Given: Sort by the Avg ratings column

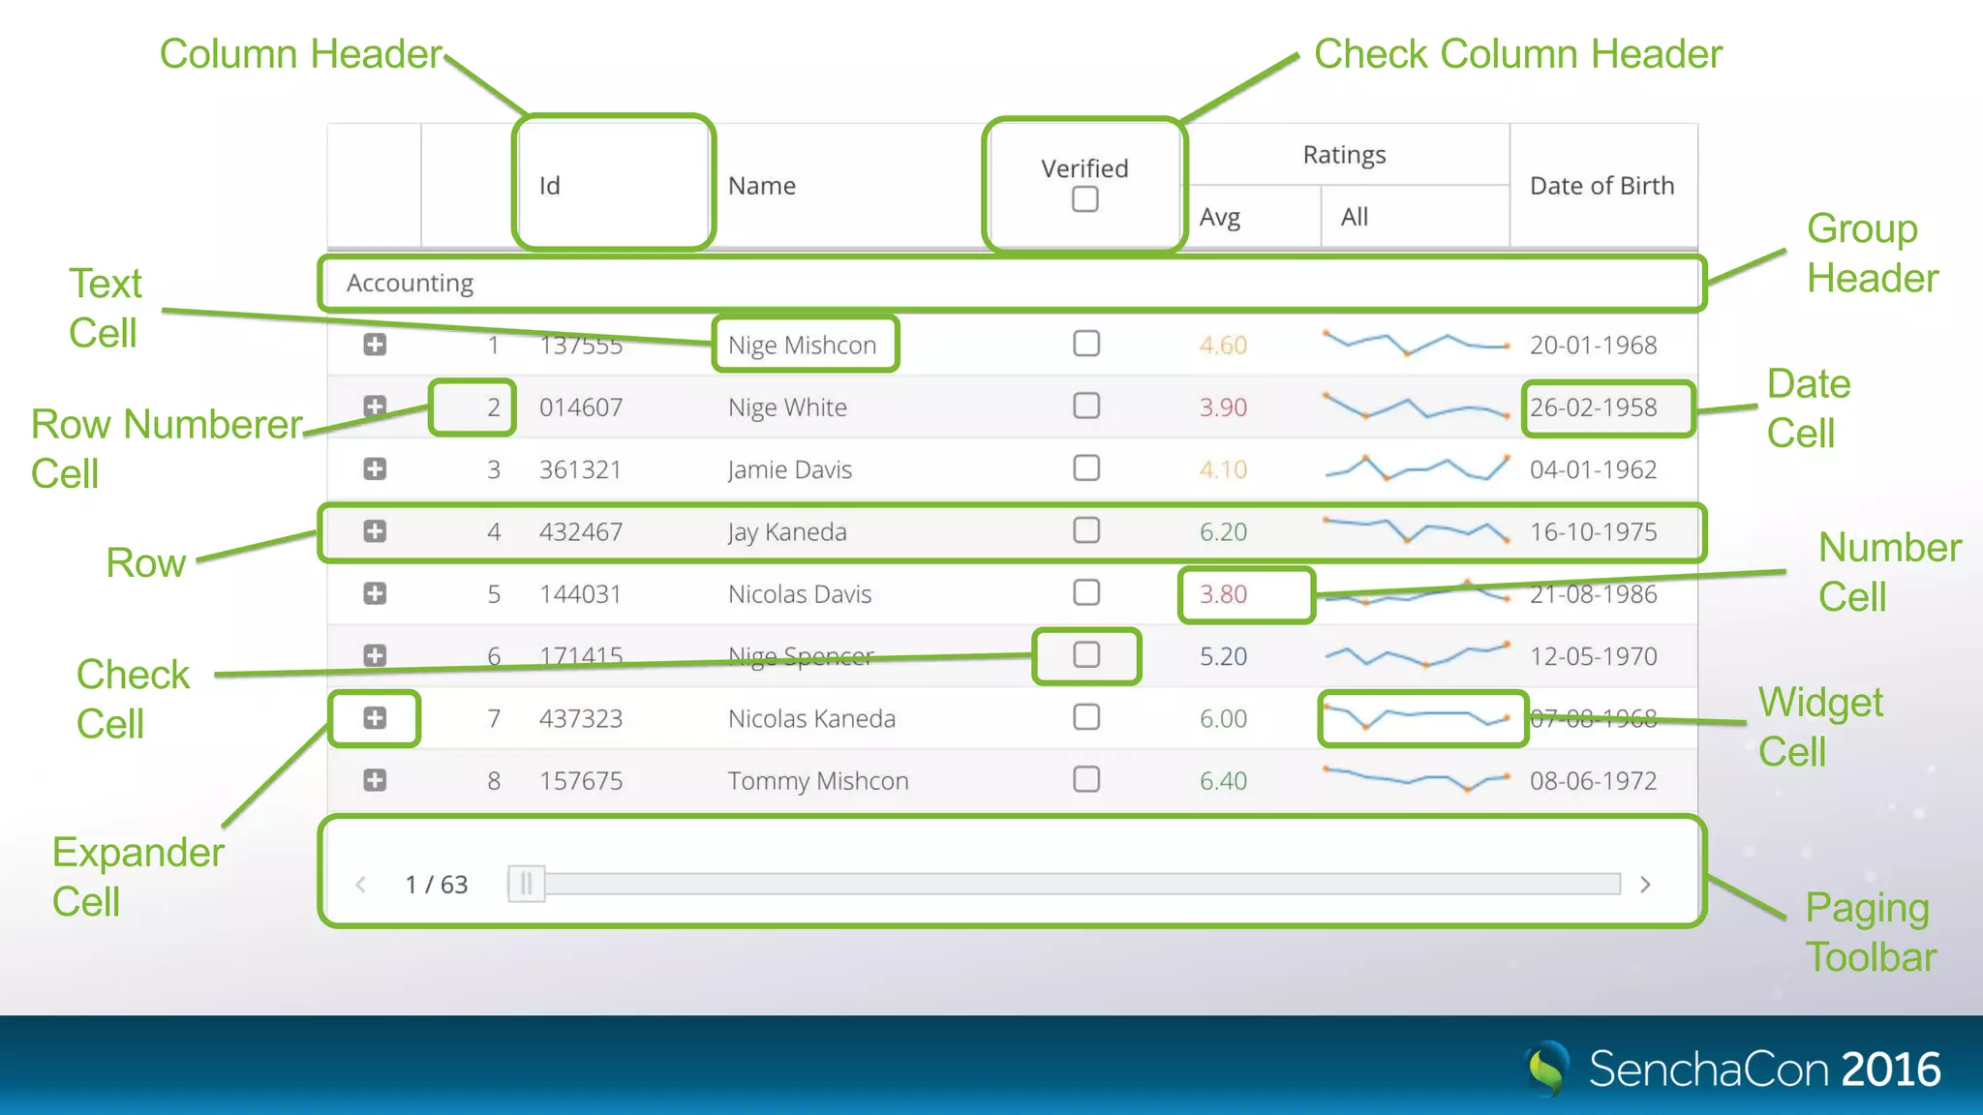Looking at the screenshot, I should click(1252, 217).
